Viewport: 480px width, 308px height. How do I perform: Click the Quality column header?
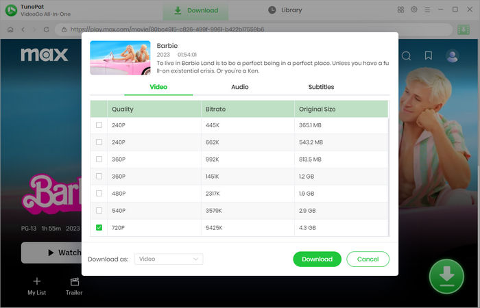tap(154, 109)
